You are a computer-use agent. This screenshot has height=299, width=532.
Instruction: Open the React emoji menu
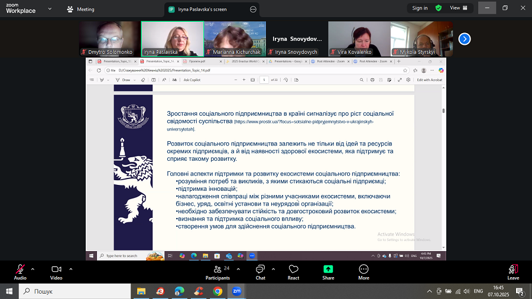pos(293,272)
